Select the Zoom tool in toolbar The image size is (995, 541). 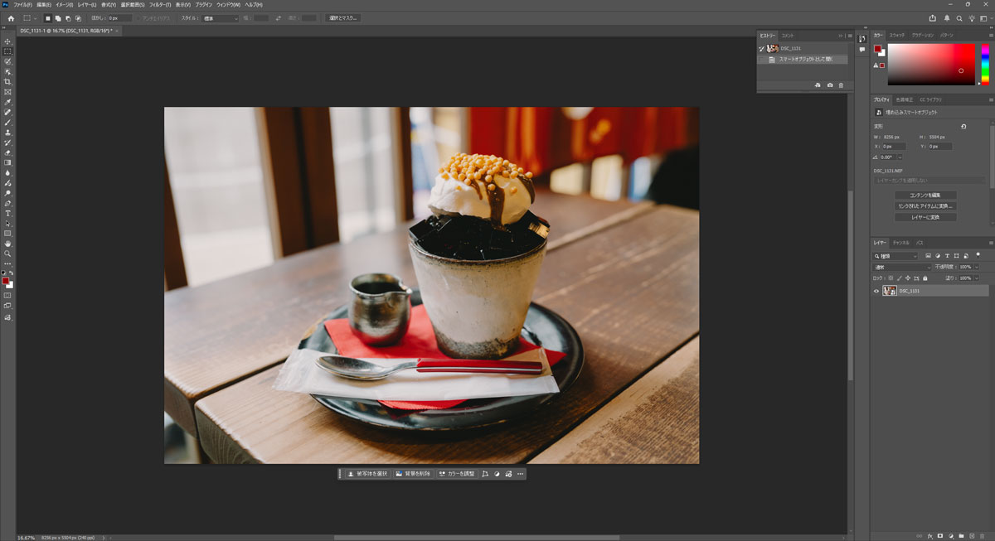7,254
